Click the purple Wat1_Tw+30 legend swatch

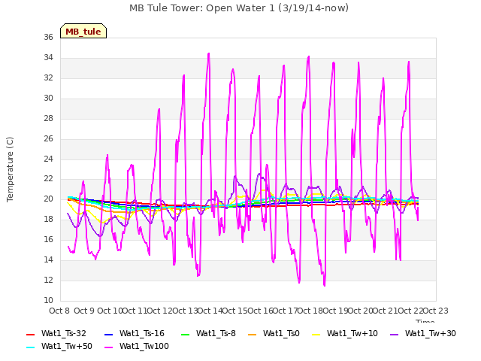click(x=394, y=334)
